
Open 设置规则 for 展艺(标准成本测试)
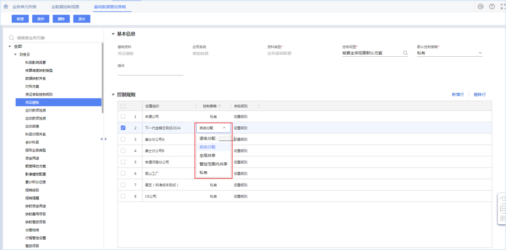pyautogui.click(x=240, y=185)
